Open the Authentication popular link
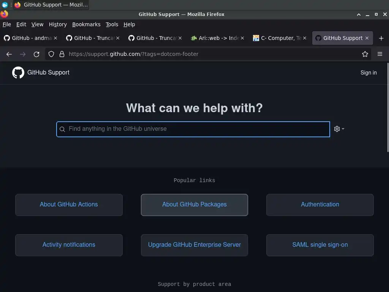The image size is (389, 292). [320, 205]
